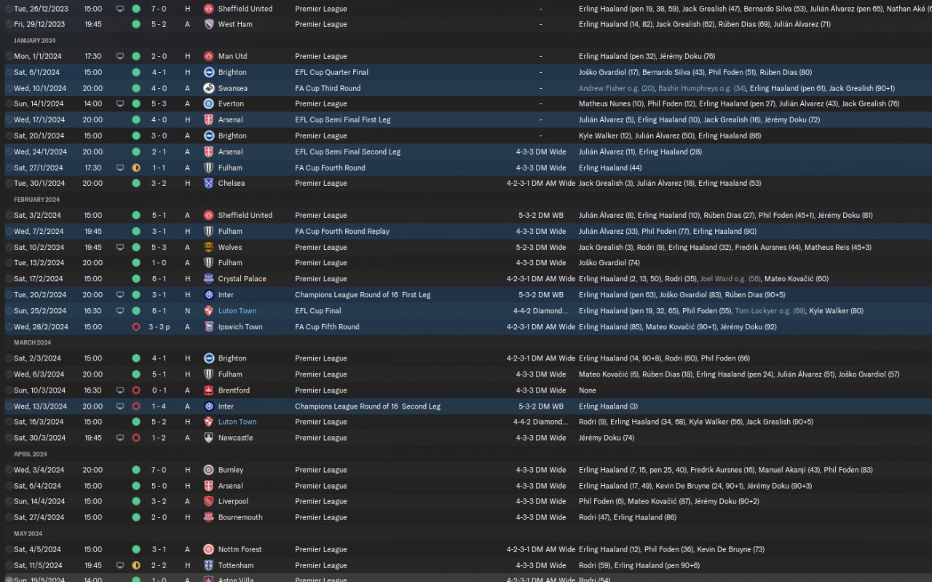Select the Chelsea club badge
The width and height of the screenshot is (932, 582).
209,183
